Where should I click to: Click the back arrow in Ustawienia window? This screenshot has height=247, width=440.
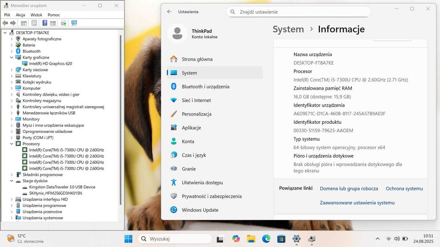tap(169, 12)
